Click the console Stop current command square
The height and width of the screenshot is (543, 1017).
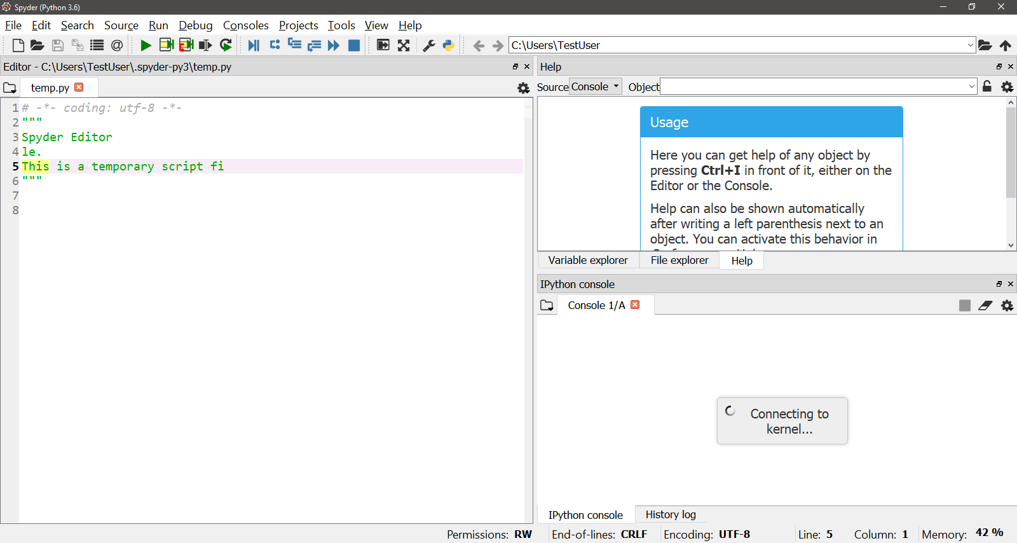click(965, 305)
